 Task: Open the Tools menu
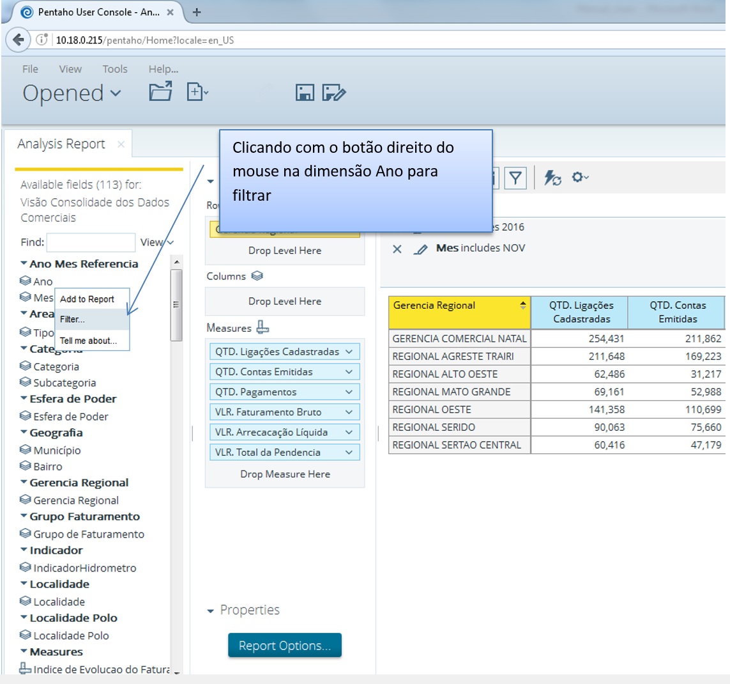click(x=114, y=69)
